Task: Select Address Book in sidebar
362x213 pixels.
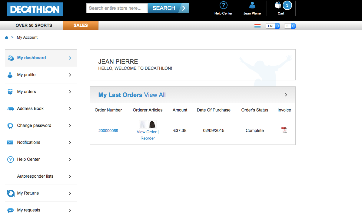Action: (x=41, y=108)
